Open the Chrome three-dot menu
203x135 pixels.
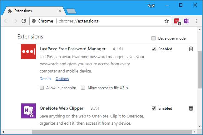[x=197, y=21]
